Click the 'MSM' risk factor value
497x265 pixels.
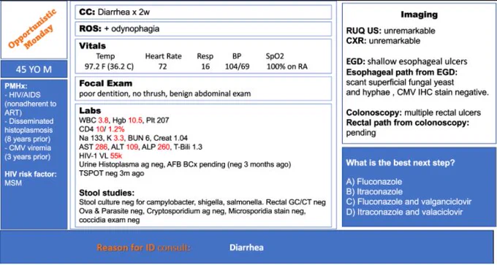(x=13, y=183)
